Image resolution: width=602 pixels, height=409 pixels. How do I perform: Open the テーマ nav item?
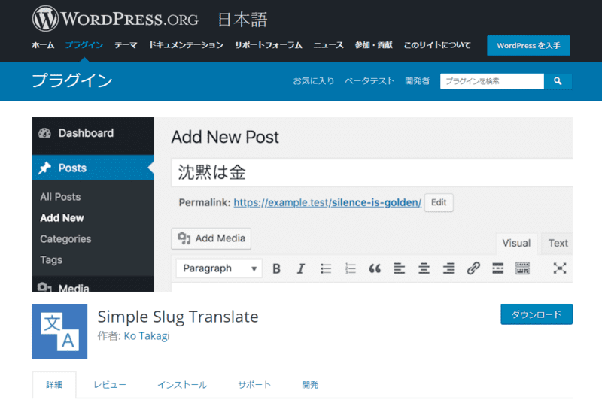pyautogui.click(x=126, y=45)
